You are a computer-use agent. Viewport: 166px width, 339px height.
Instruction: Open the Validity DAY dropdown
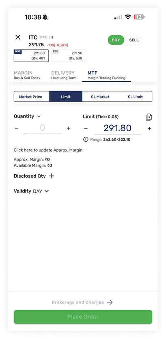(x=41, y=191)
